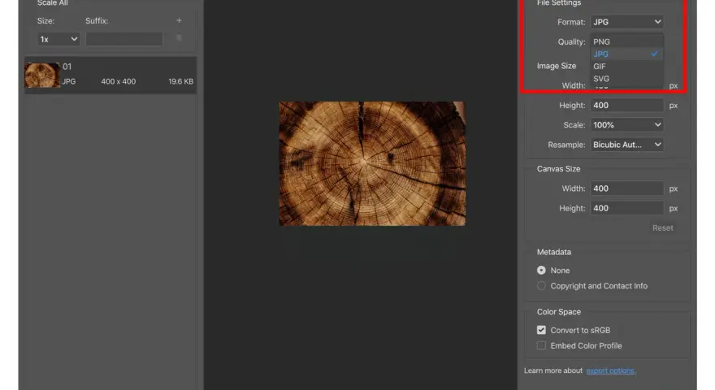715x390 pixels.
Task: Click the 01 asset name text
Action: click(67, 67)
